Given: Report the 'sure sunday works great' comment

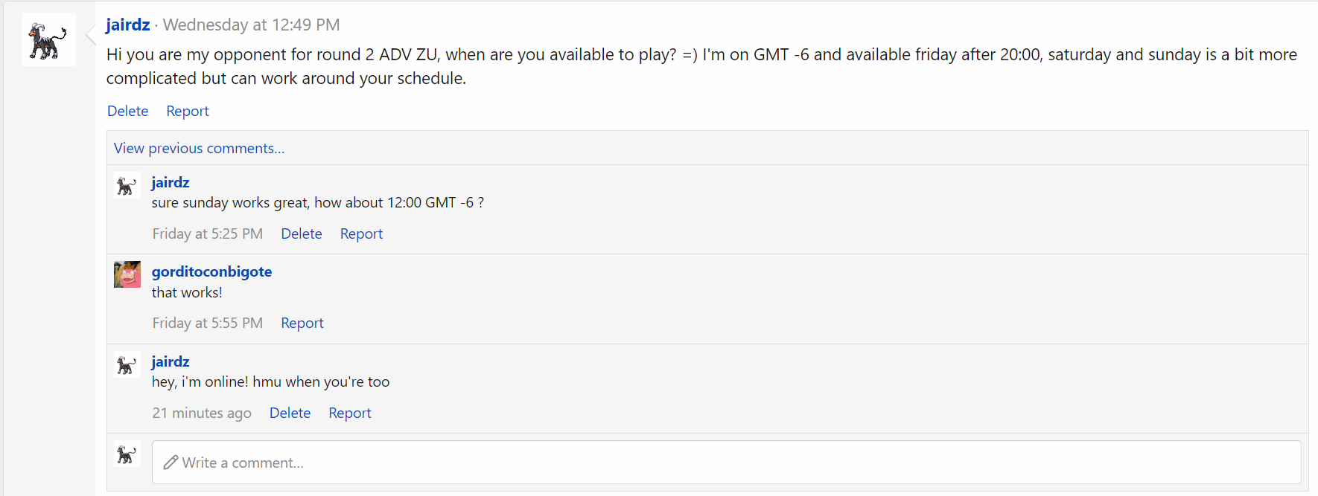Looking at the screenshot, I should (361, 233).
